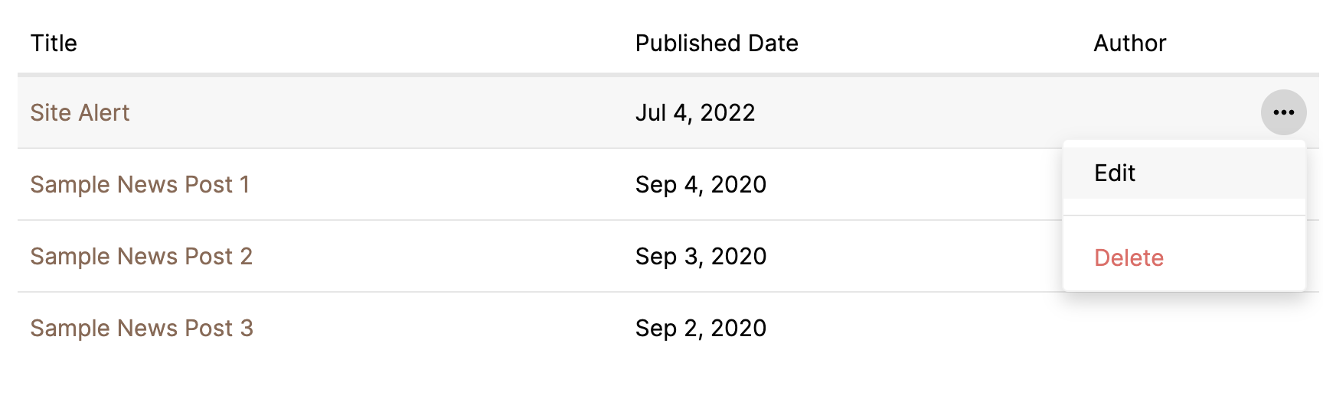
Task: Click Sample News Post 3's empty Author cell
Action: [x=1148, y=329]
